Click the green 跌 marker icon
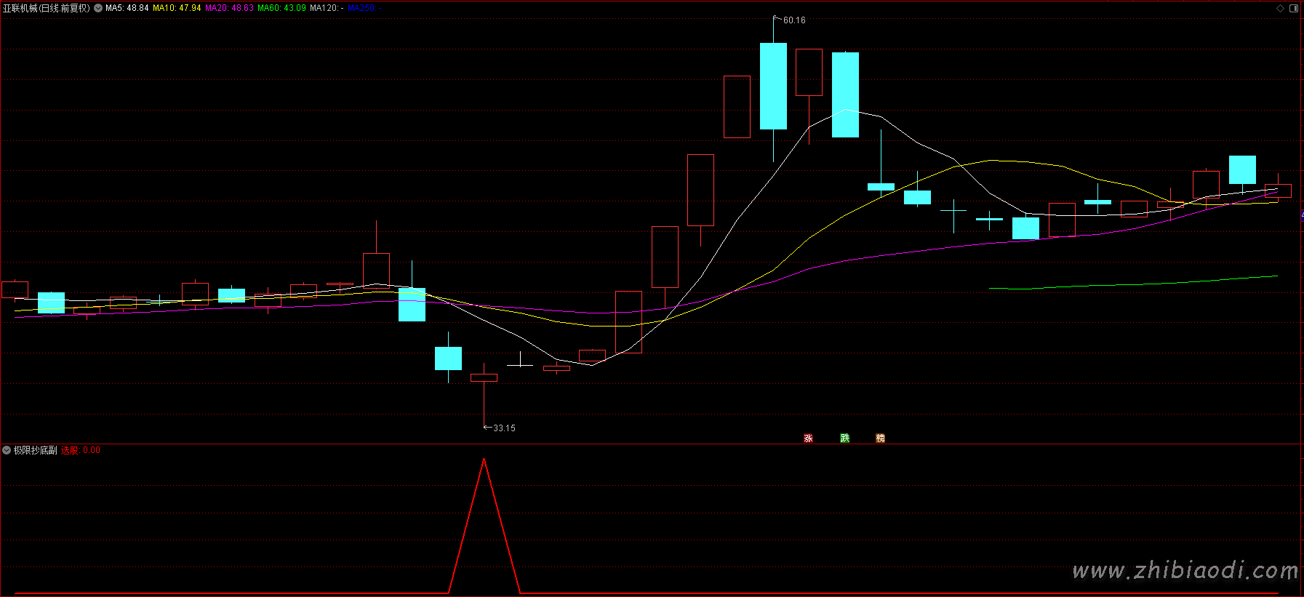This screenshot has height=597, width=1304. [844, 438]
